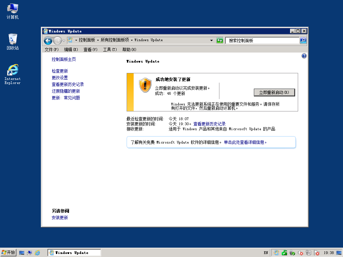This screenshot has height=257, width=343.
Task: Open 更改设置 in the left pane
Action: (60, 78)
